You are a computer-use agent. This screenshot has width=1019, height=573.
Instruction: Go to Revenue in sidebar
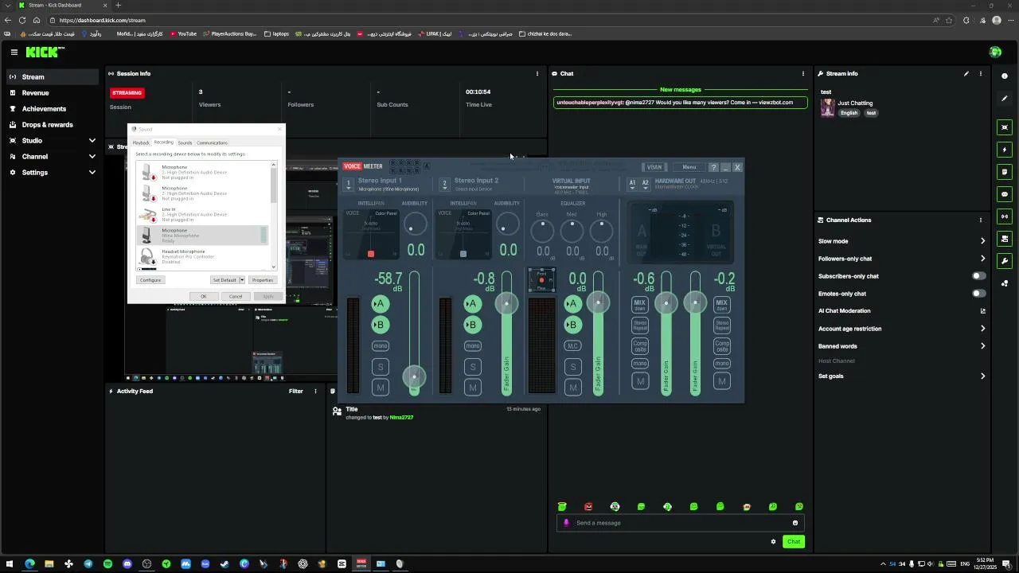(35, 93)
